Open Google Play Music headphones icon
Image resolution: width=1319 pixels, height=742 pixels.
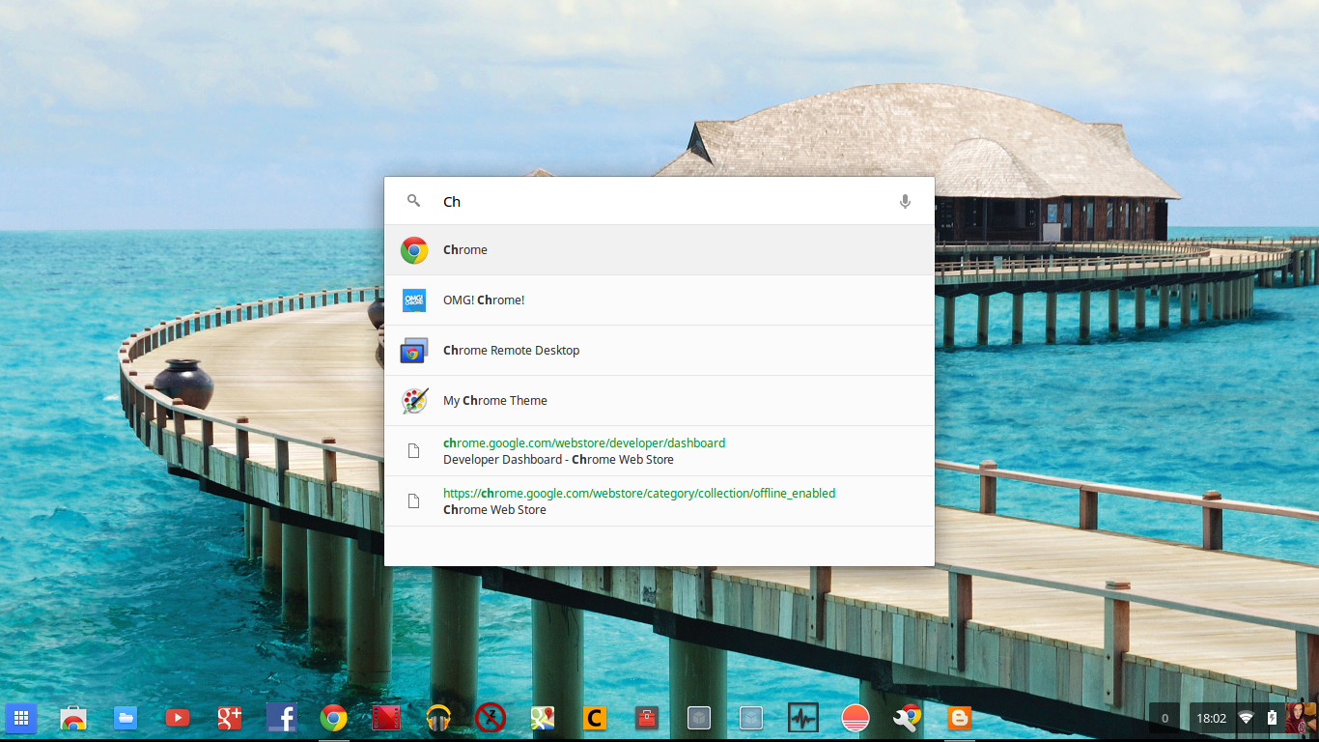click(438, 718)
